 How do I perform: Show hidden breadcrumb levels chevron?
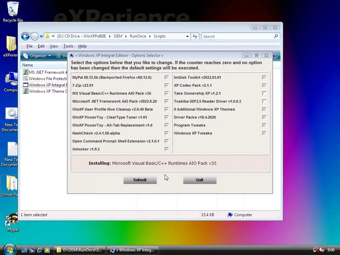pos(53,36)
